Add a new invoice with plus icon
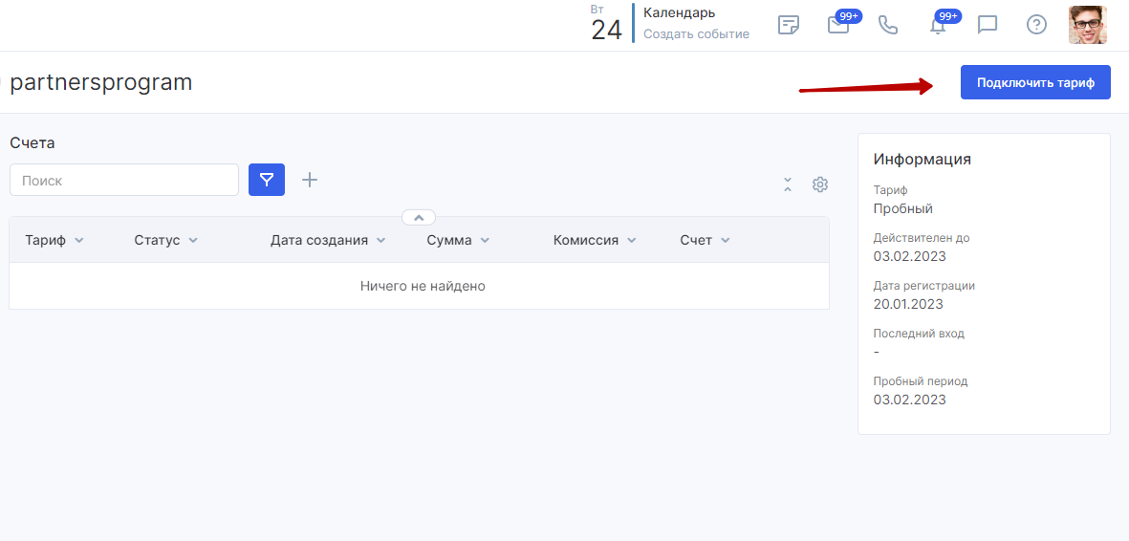The width and height of the screenshot is (1129, 541). click(310, 180)
